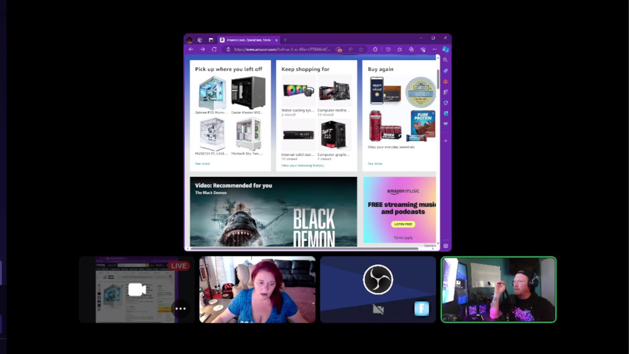The height and width of the screenshot is (354, 629).
Task: Open the favorites list icon
Action: point(400,49)
